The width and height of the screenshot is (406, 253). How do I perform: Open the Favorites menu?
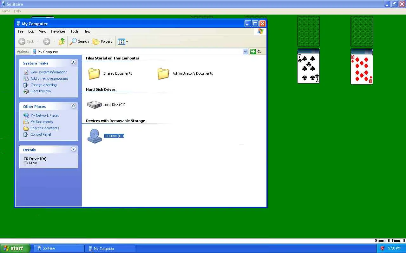click(x=58, y=31)
